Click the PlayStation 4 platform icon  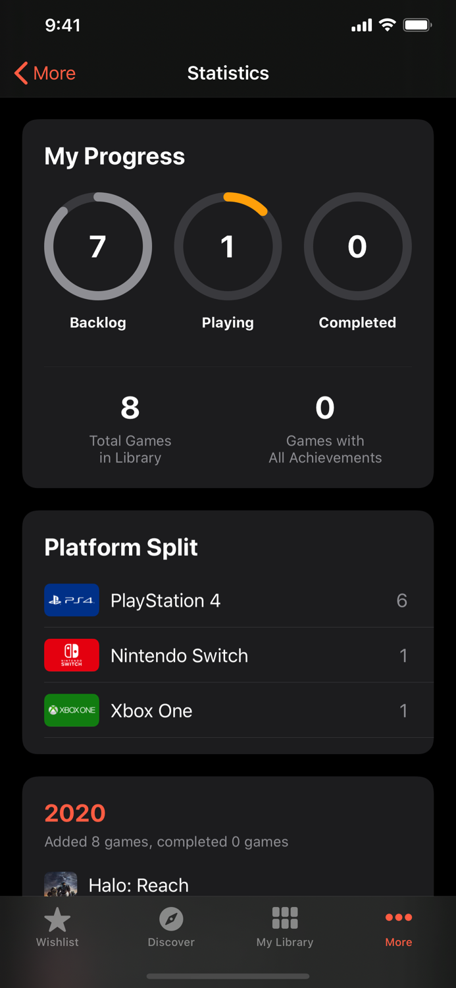pyautogui.click(x=71, y=600)
